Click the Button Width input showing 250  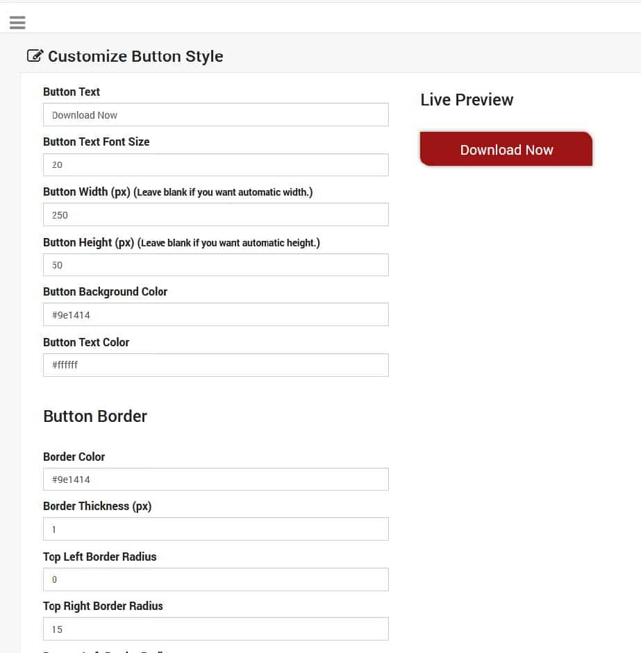click(215, 214)
